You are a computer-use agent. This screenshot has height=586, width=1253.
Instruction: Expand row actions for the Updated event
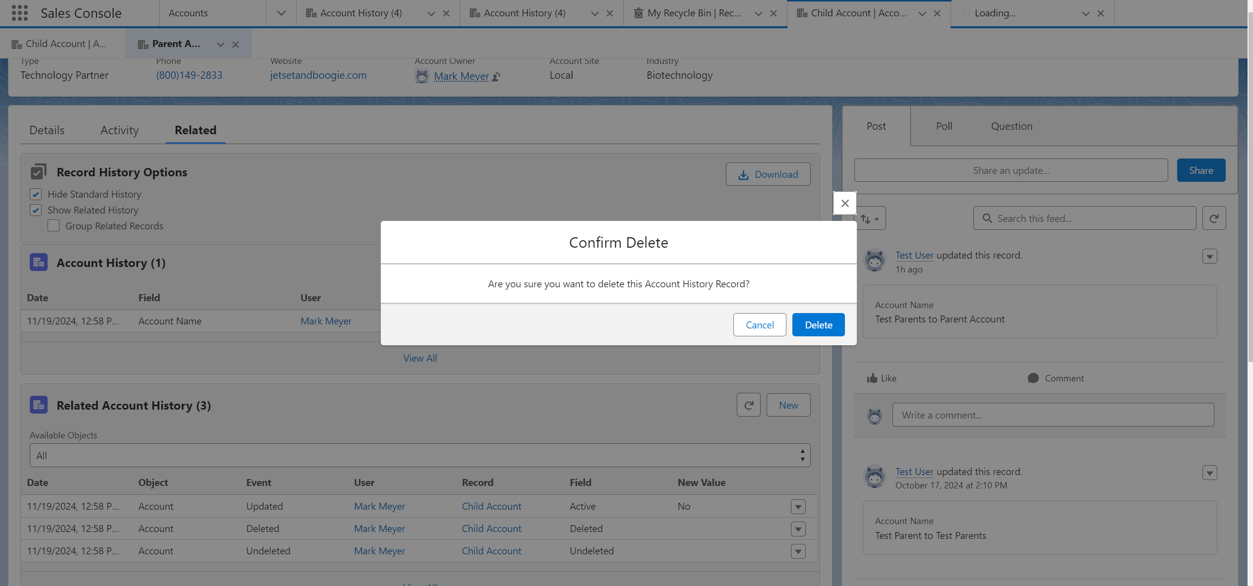pos(798,507)
